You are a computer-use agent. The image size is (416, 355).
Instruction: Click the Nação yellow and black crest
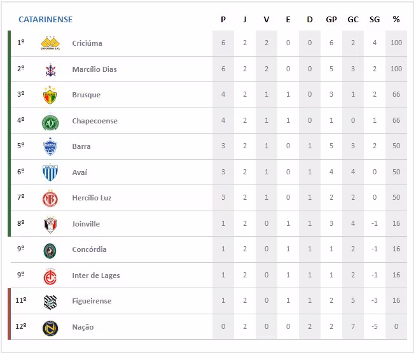point(50,327)
